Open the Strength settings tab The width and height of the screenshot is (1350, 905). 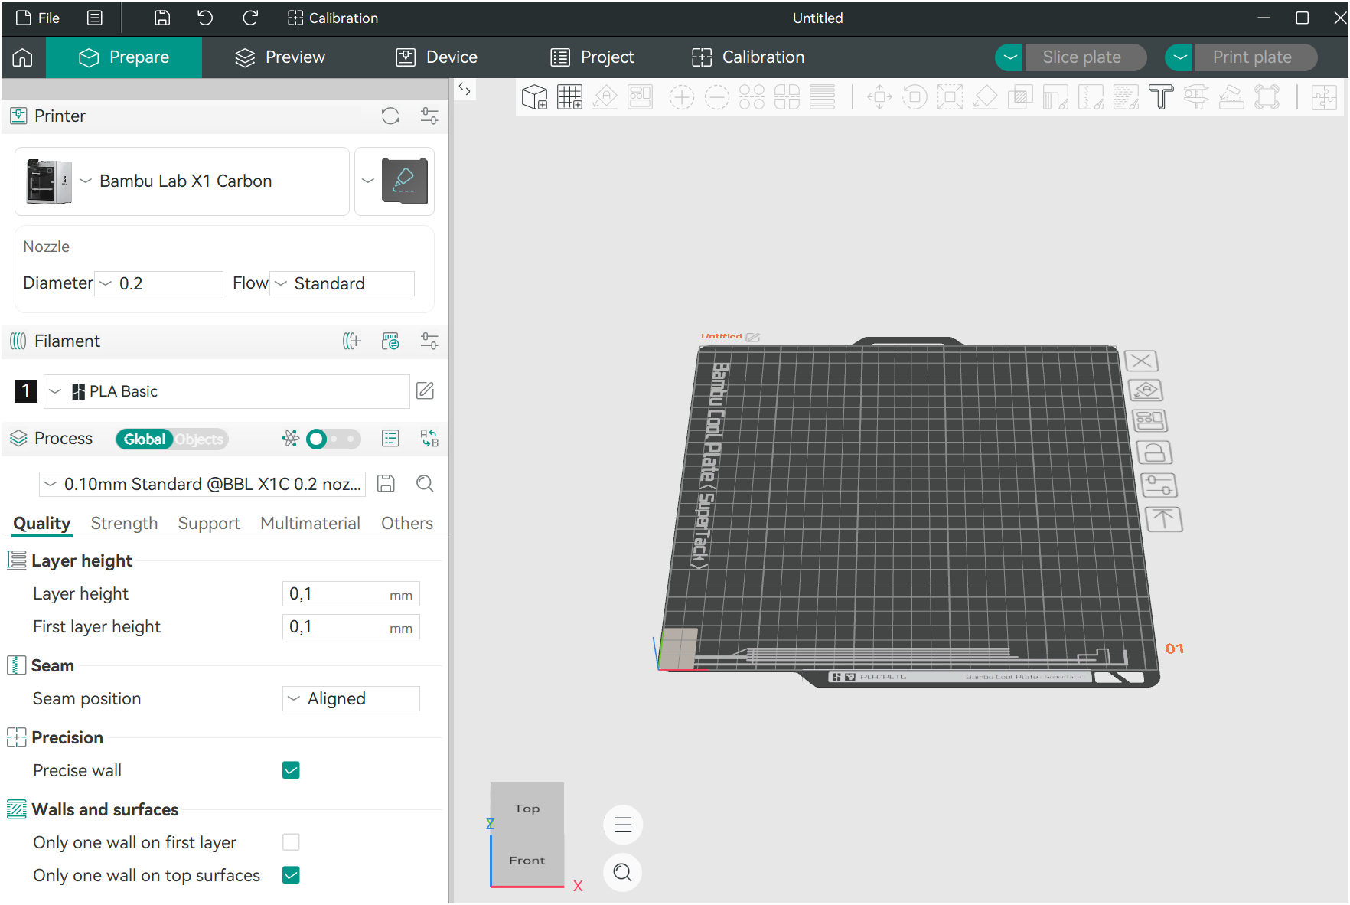tap(124, 523)
